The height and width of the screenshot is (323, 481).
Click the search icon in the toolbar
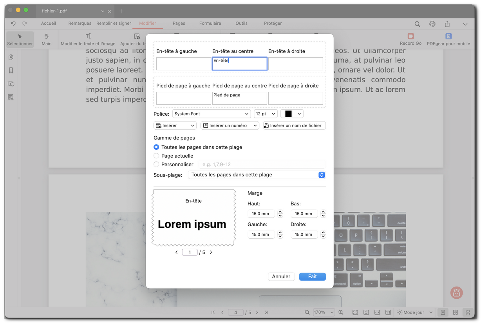coord(417,24)
